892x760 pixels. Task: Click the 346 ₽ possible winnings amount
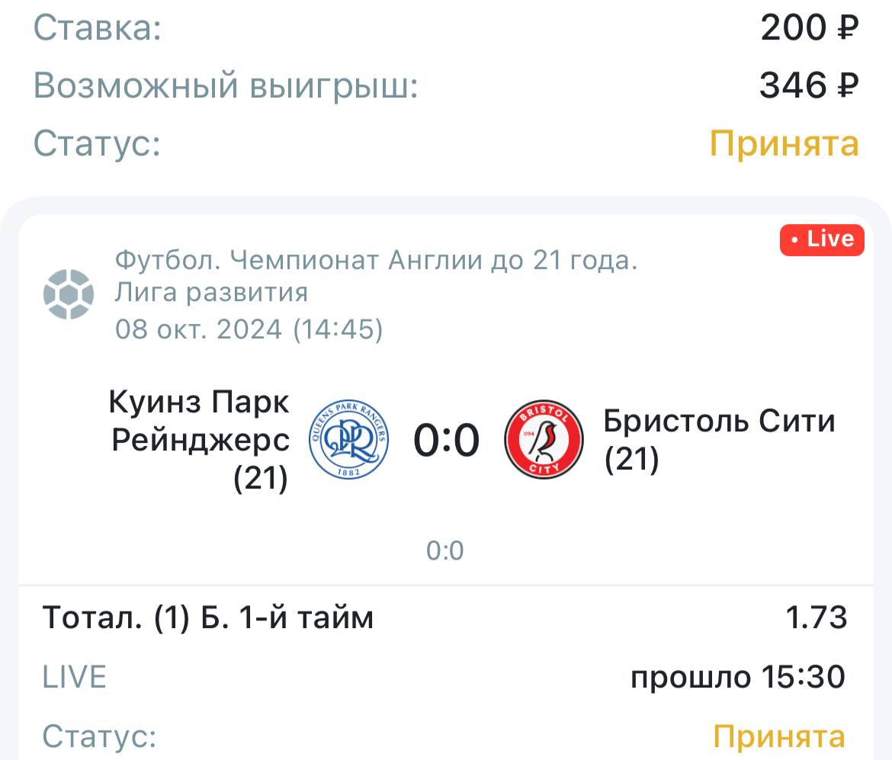[x=808, y=85]
